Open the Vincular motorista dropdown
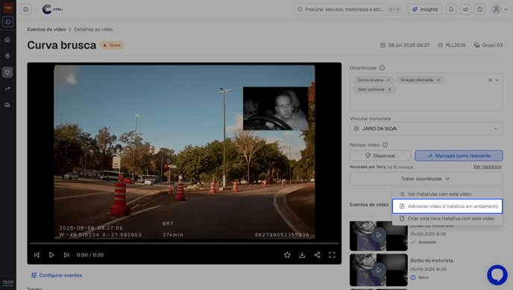The height and width of the screenshot is (290, 513). 426,128
